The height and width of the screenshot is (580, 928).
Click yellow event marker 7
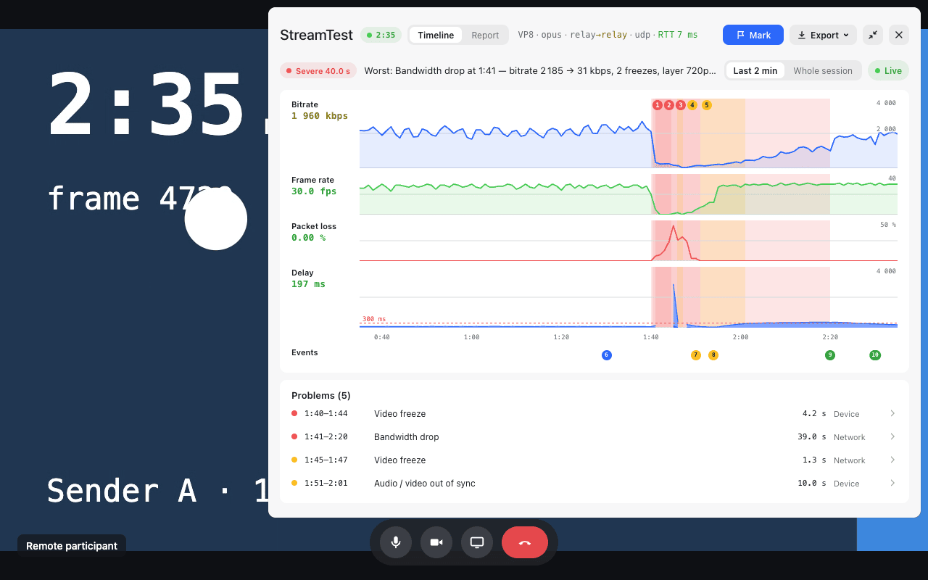pyautogui.click(x=696, y=355)
